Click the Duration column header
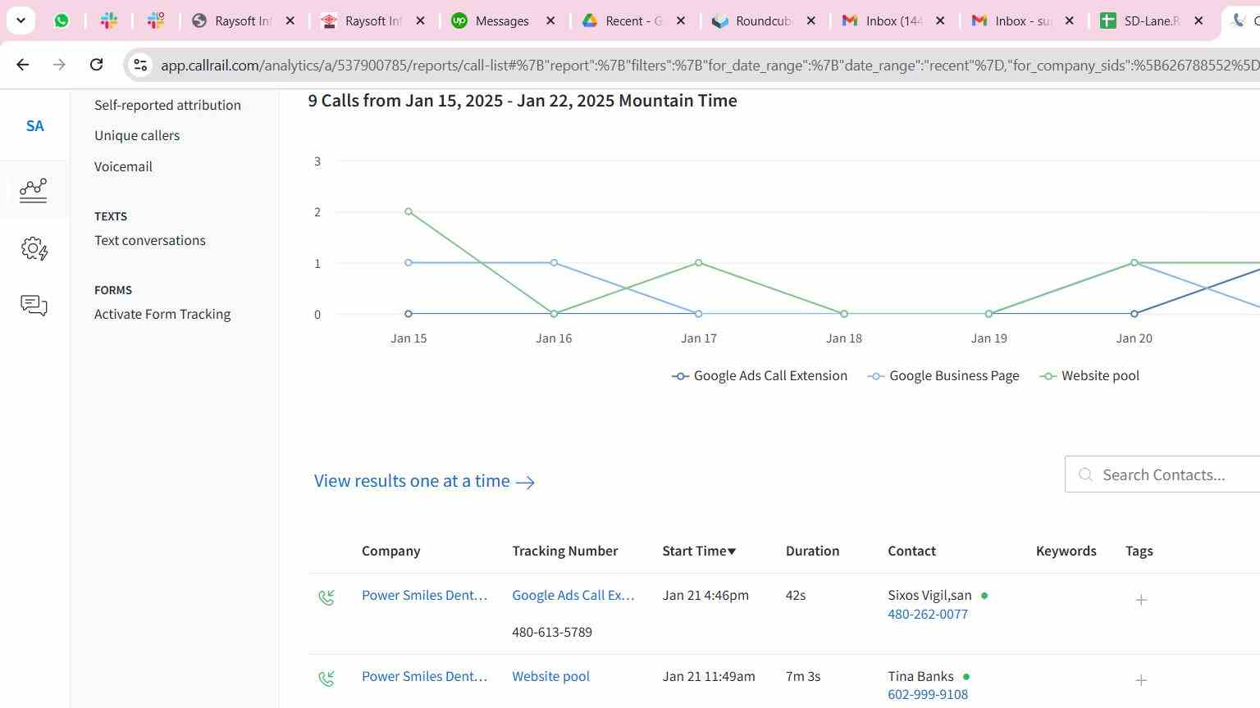Screen dimensions: 1260x708 coord(812,551)
